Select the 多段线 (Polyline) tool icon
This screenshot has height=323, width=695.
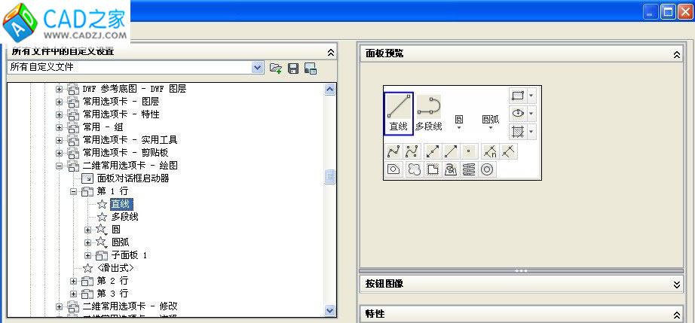[428, 113]
